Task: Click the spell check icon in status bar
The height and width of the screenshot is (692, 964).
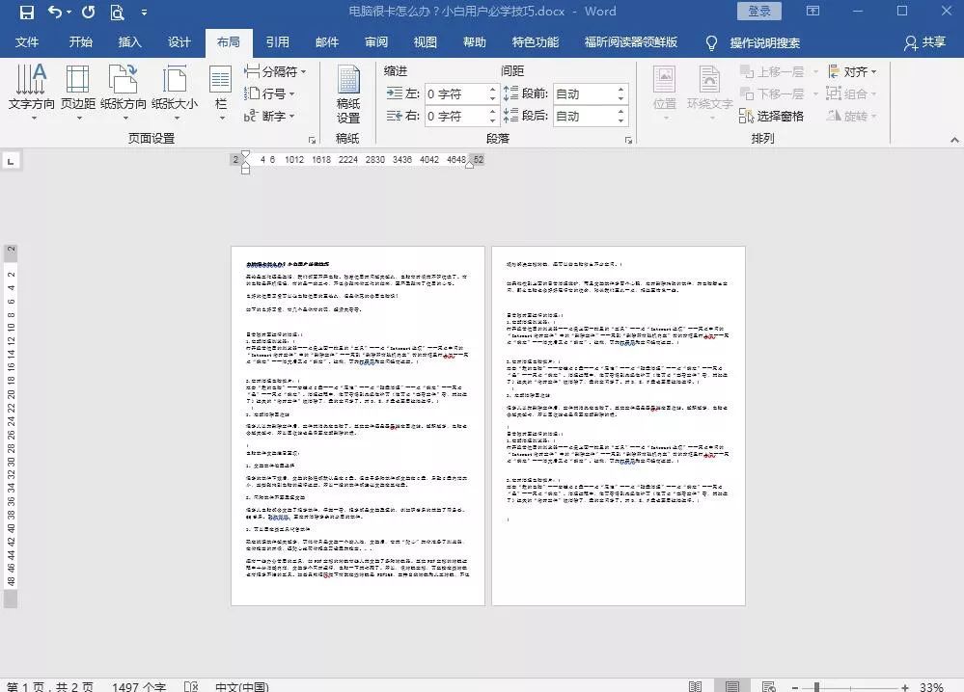Action: click(x=190, y=686)
